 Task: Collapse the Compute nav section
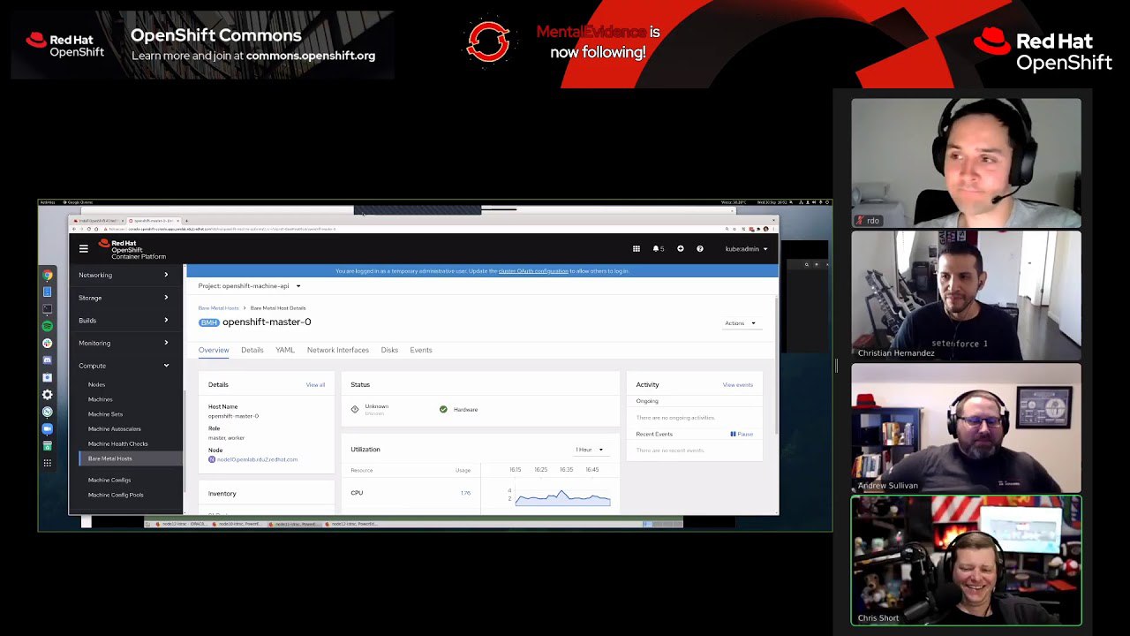tap(124, 366)
